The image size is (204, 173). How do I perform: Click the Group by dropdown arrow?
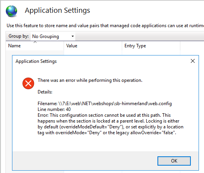[x=73, y=36]
